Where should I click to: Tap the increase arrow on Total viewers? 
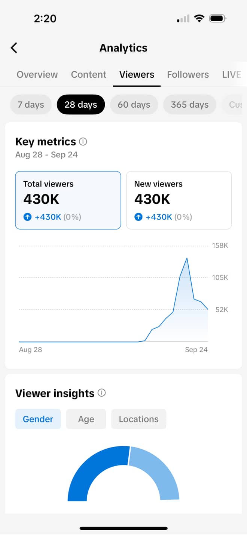click(27, 216)
